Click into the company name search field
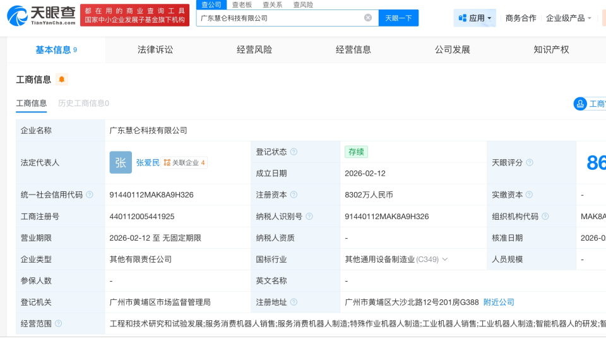 tap(281, 18)
